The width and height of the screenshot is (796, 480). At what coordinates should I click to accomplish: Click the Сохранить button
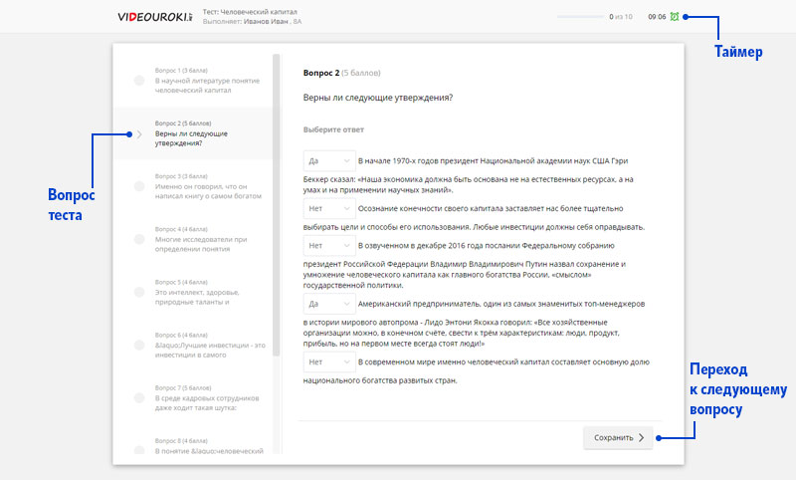click(618, 437)
